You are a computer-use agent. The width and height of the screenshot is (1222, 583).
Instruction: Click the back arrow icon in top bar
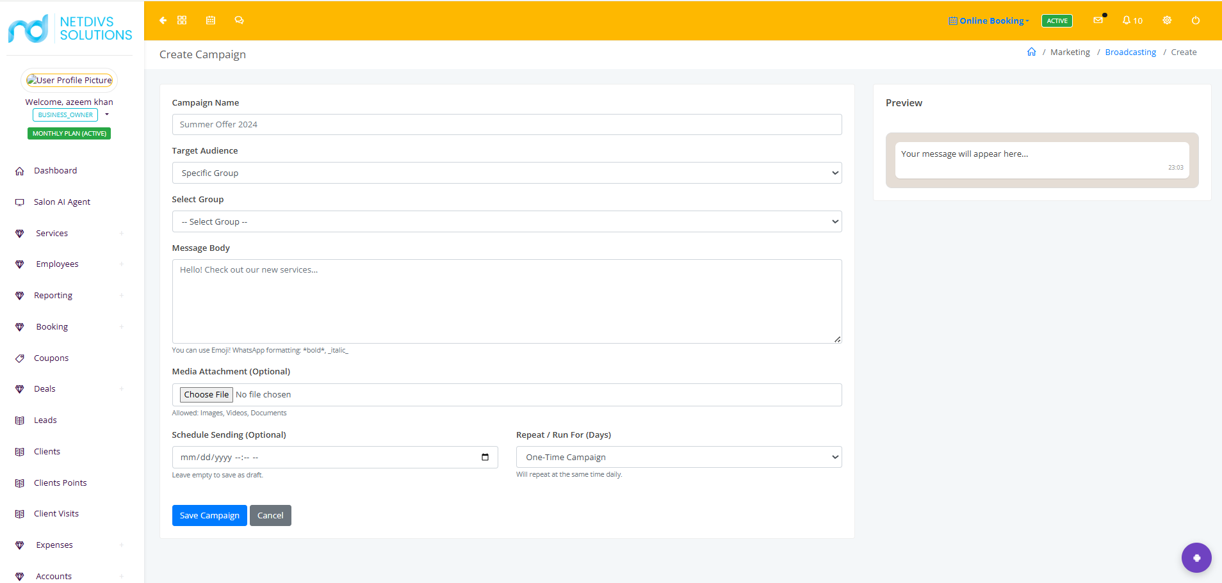[163, 20]
